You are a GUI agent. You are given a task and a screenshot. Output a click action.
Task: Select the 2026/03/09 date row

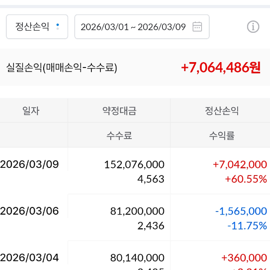[30, 164]
